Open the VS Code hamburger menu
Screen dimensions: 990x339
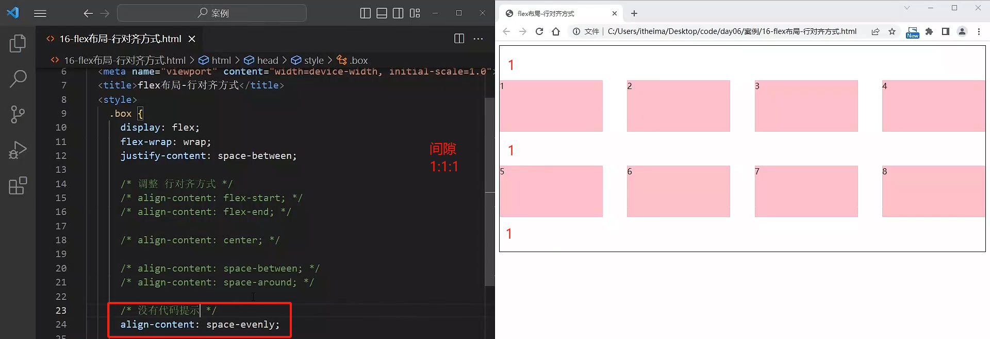40,13
